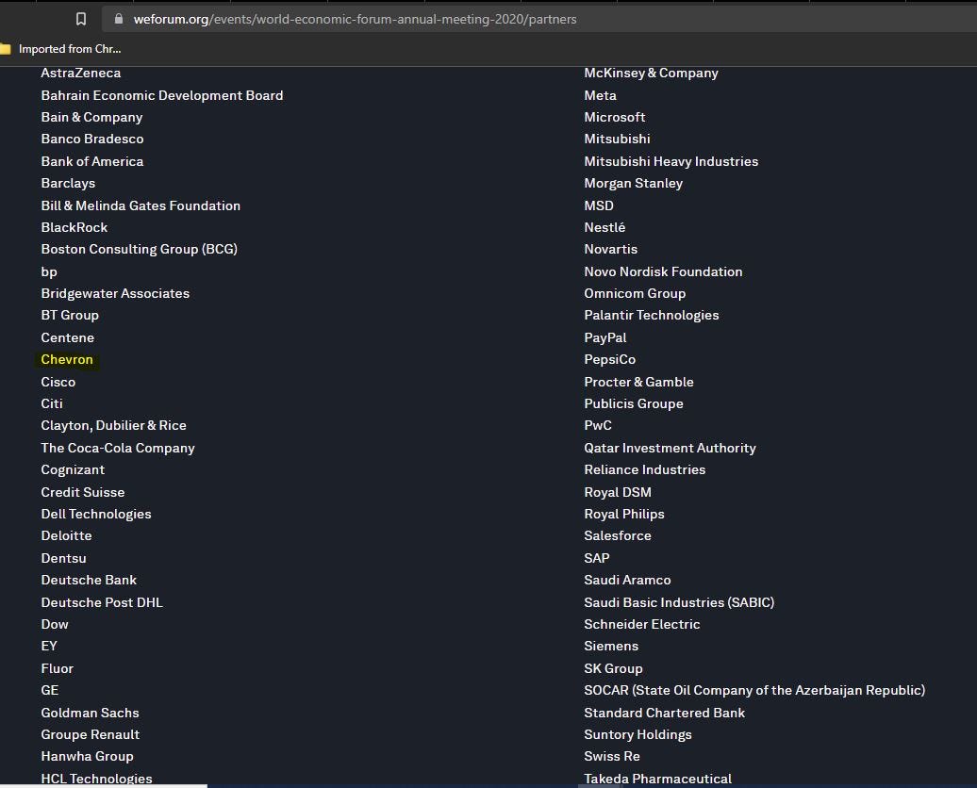This screenshot has width=977, height=788.
Task: Open the Barclays partner entry
Action: pos(68,183)
